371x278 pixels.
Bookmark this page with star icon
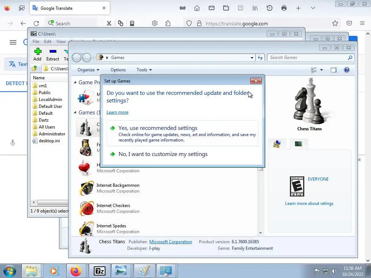335,24
